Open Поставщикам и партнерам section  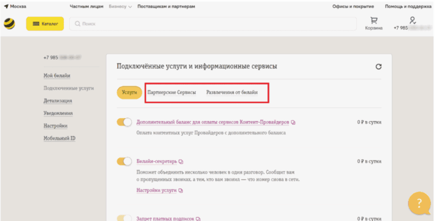[x=166, y=6]
